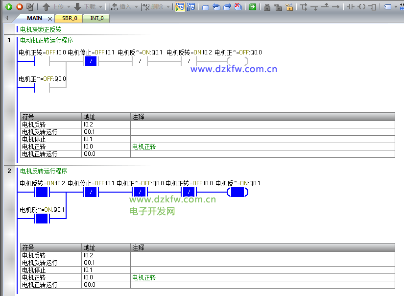Click the orange Stop PLC button
Screen dimensions: 404x296
[20, 7]
